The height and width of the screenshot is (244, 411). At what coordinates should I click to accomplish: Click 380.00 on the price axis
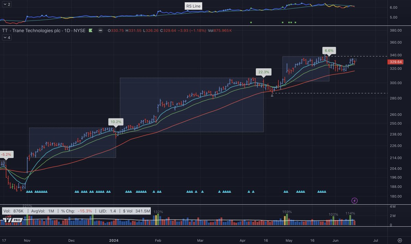pos(395,30)
